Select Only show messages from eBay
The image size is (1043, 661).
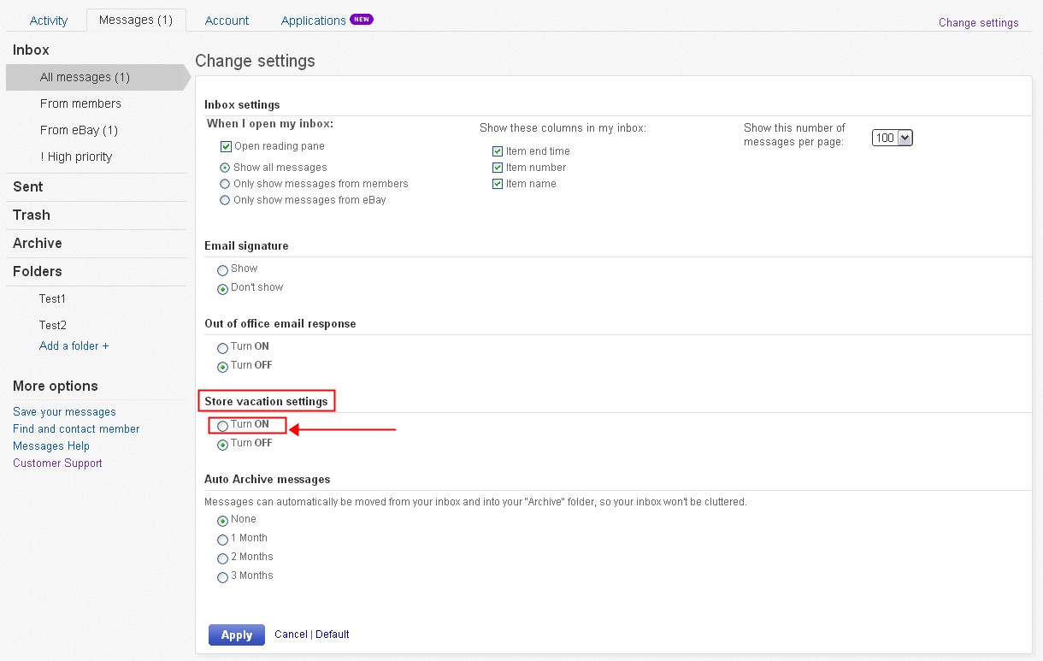click(x=226, y=200)
